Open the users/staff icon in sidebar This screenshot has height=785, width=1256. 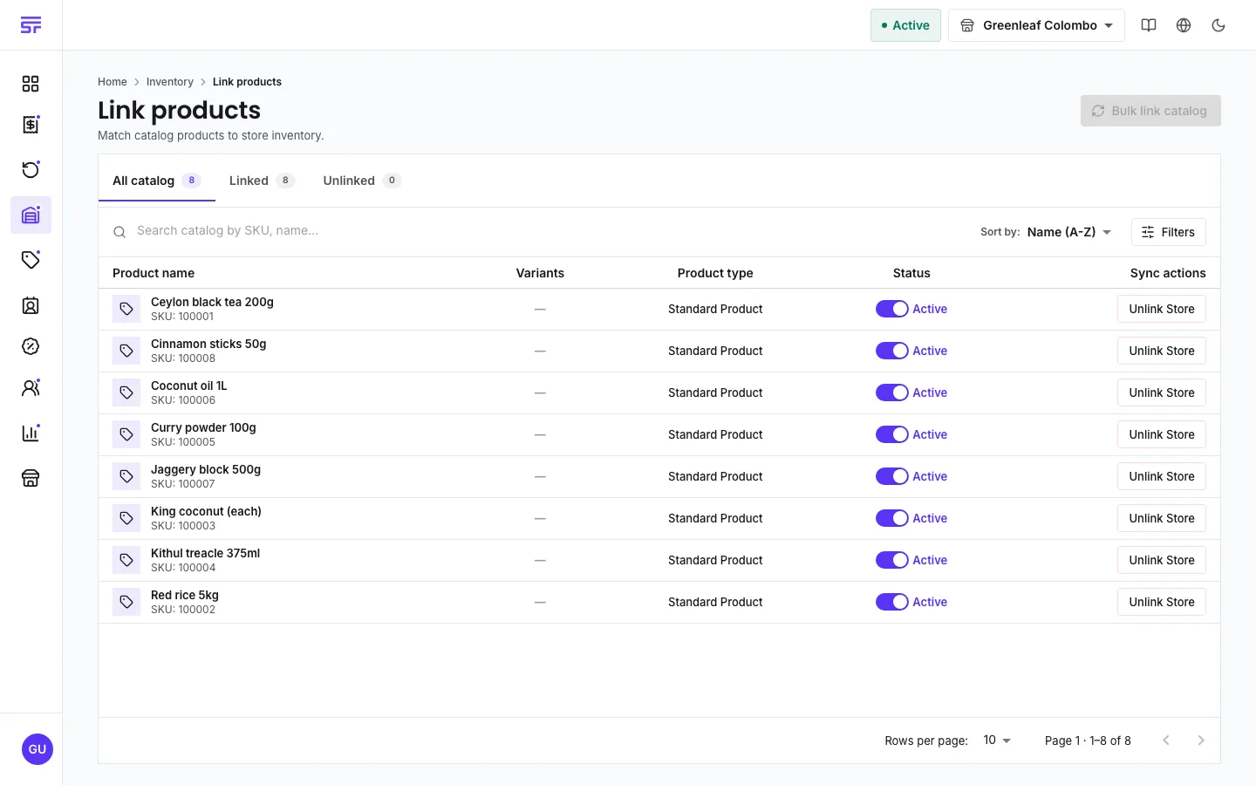point(31,388)
